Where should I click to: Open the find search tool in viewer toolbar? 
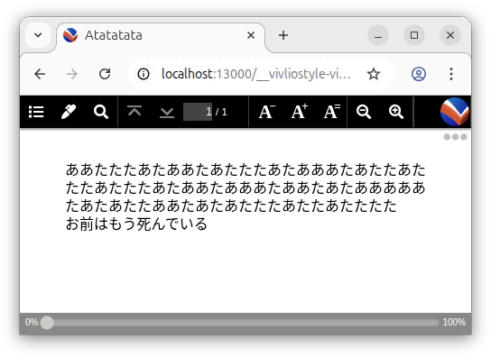tap(101, 112)
